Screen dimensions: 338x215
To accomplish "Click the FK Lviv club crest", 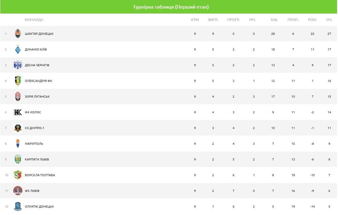I will [18, 191].
